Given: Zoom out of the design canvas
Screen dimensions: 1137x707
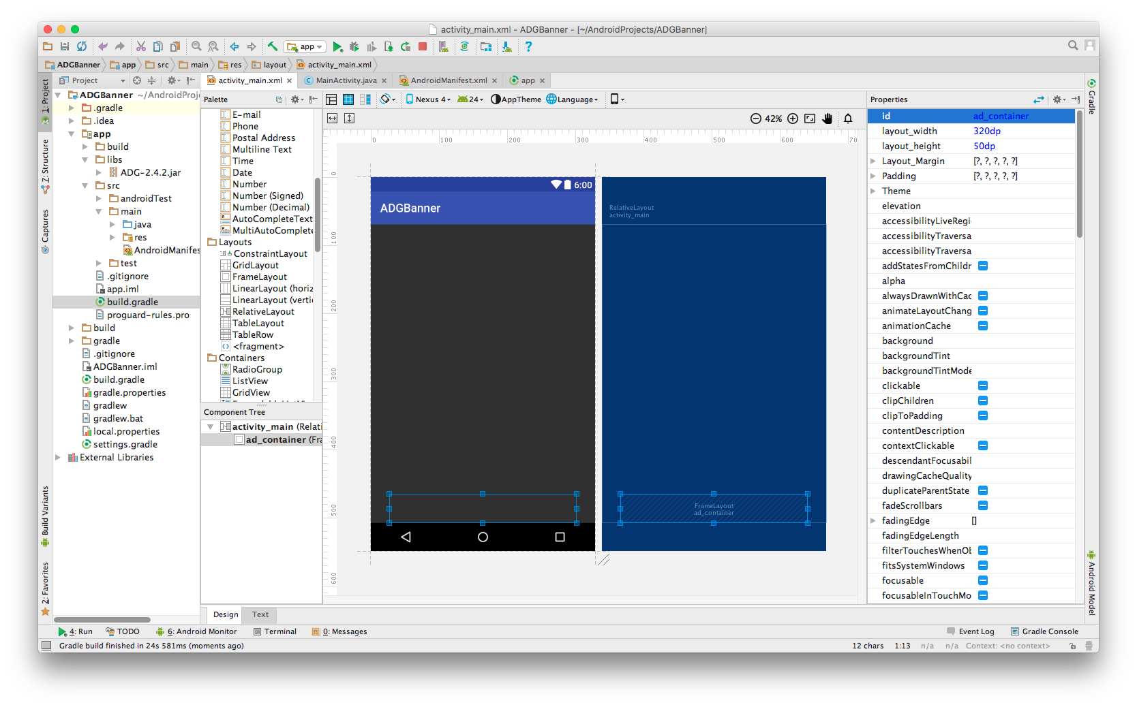Looking at the screenshot, I should (755, 119).
